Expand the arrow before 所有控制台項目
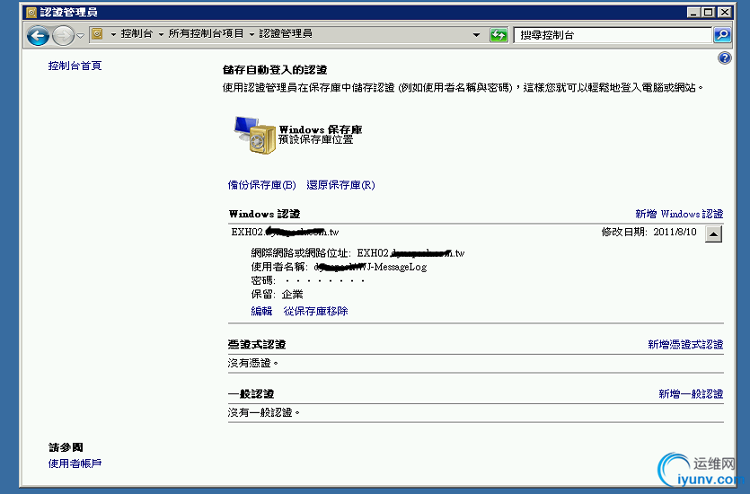This screenshot has width=750, height=494. (x=161, y=34)
